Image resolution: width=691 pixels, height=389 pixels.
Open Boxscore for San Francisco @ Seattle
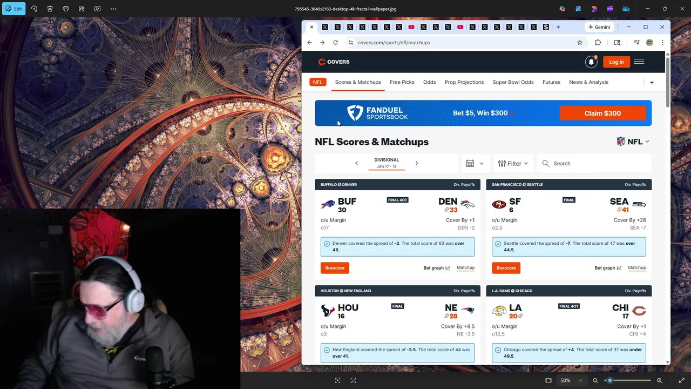click(x=506, y=268)
